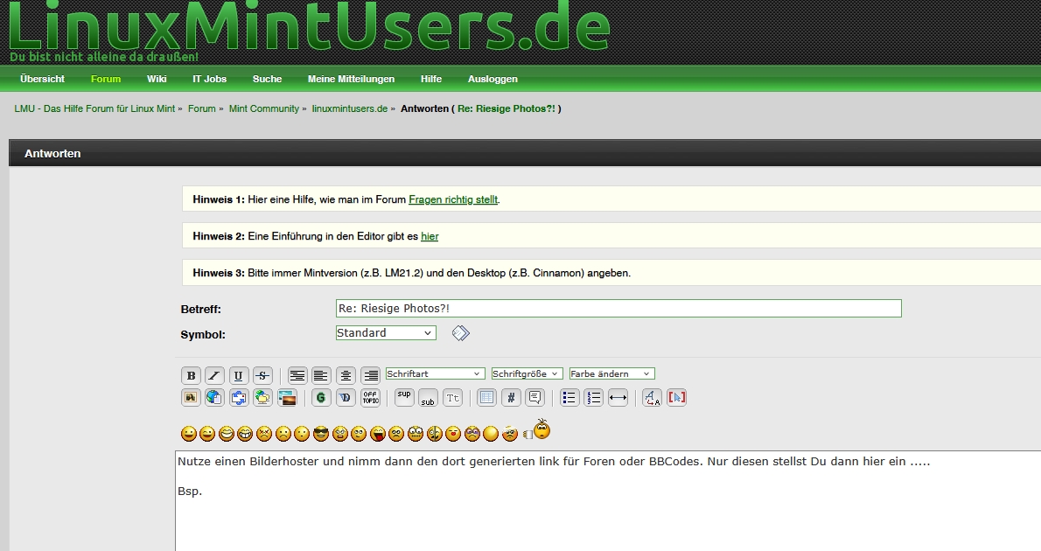This screenshot has width=1041, height=551.
Task: Open 'Re: Riesige Photos?!' breadcrumb link
Action: coord(506,108)
